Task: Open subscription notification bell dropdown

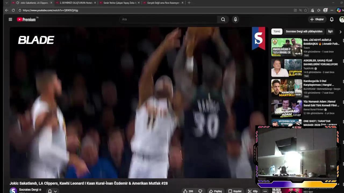Action: point(52,191)
